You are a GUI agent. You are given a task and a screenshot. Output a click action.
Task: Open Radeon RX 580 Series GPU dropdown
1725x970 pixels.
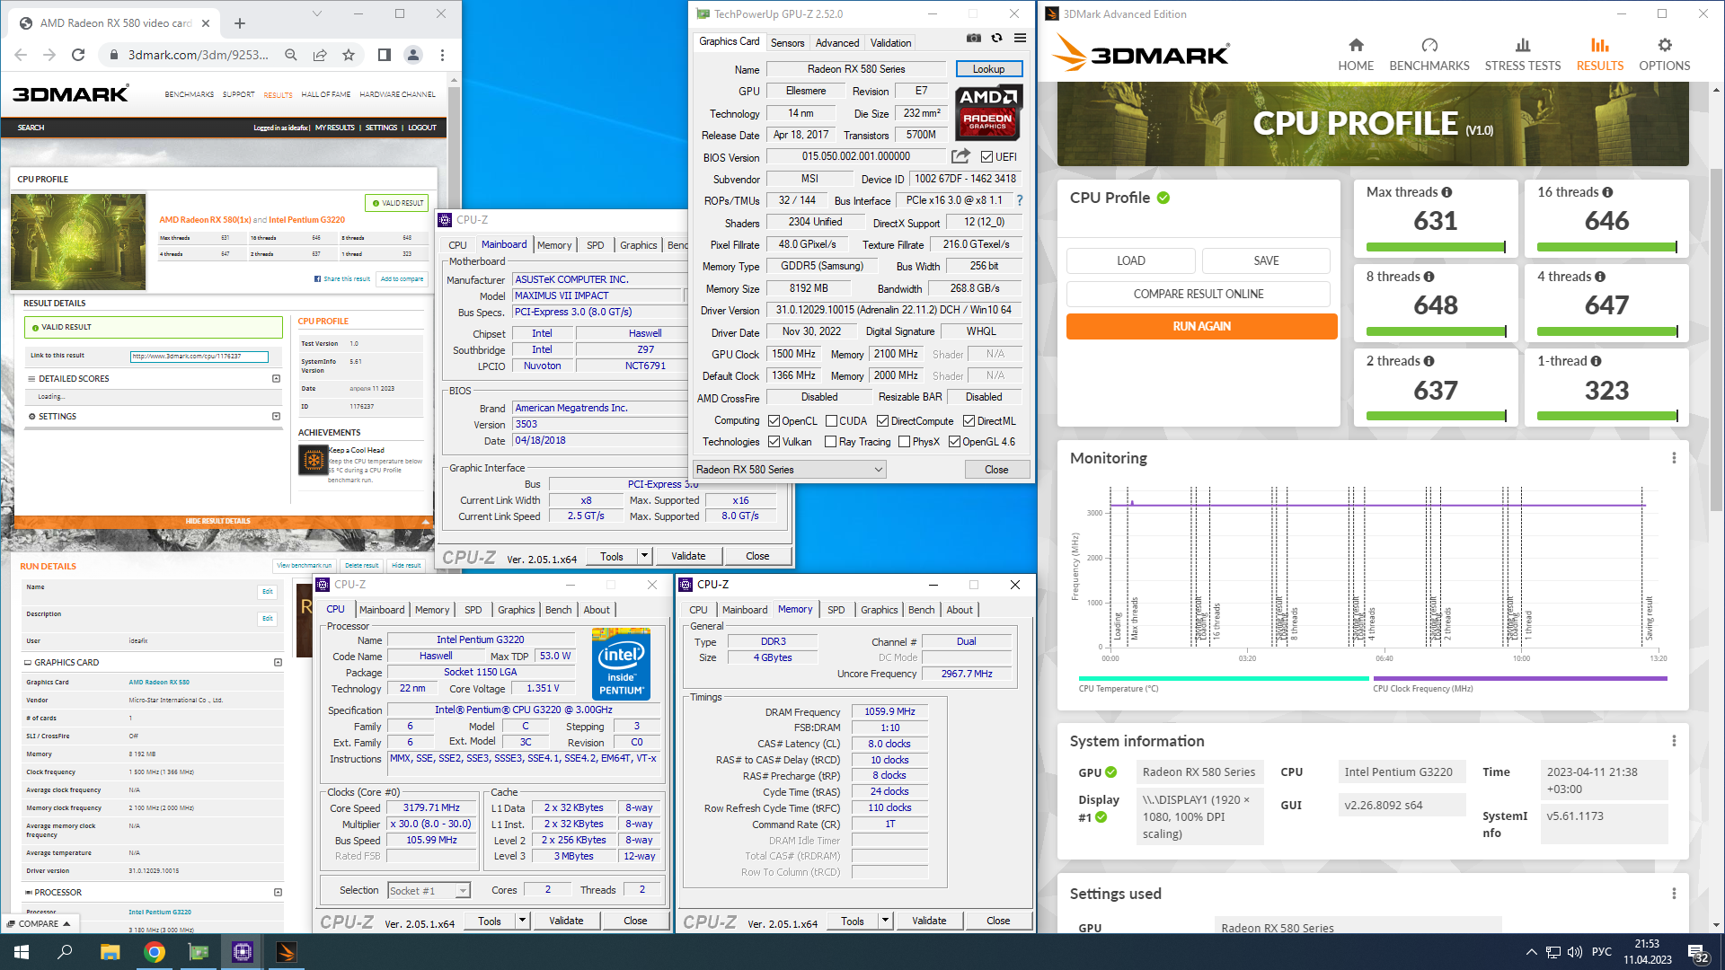pos(789,470)
